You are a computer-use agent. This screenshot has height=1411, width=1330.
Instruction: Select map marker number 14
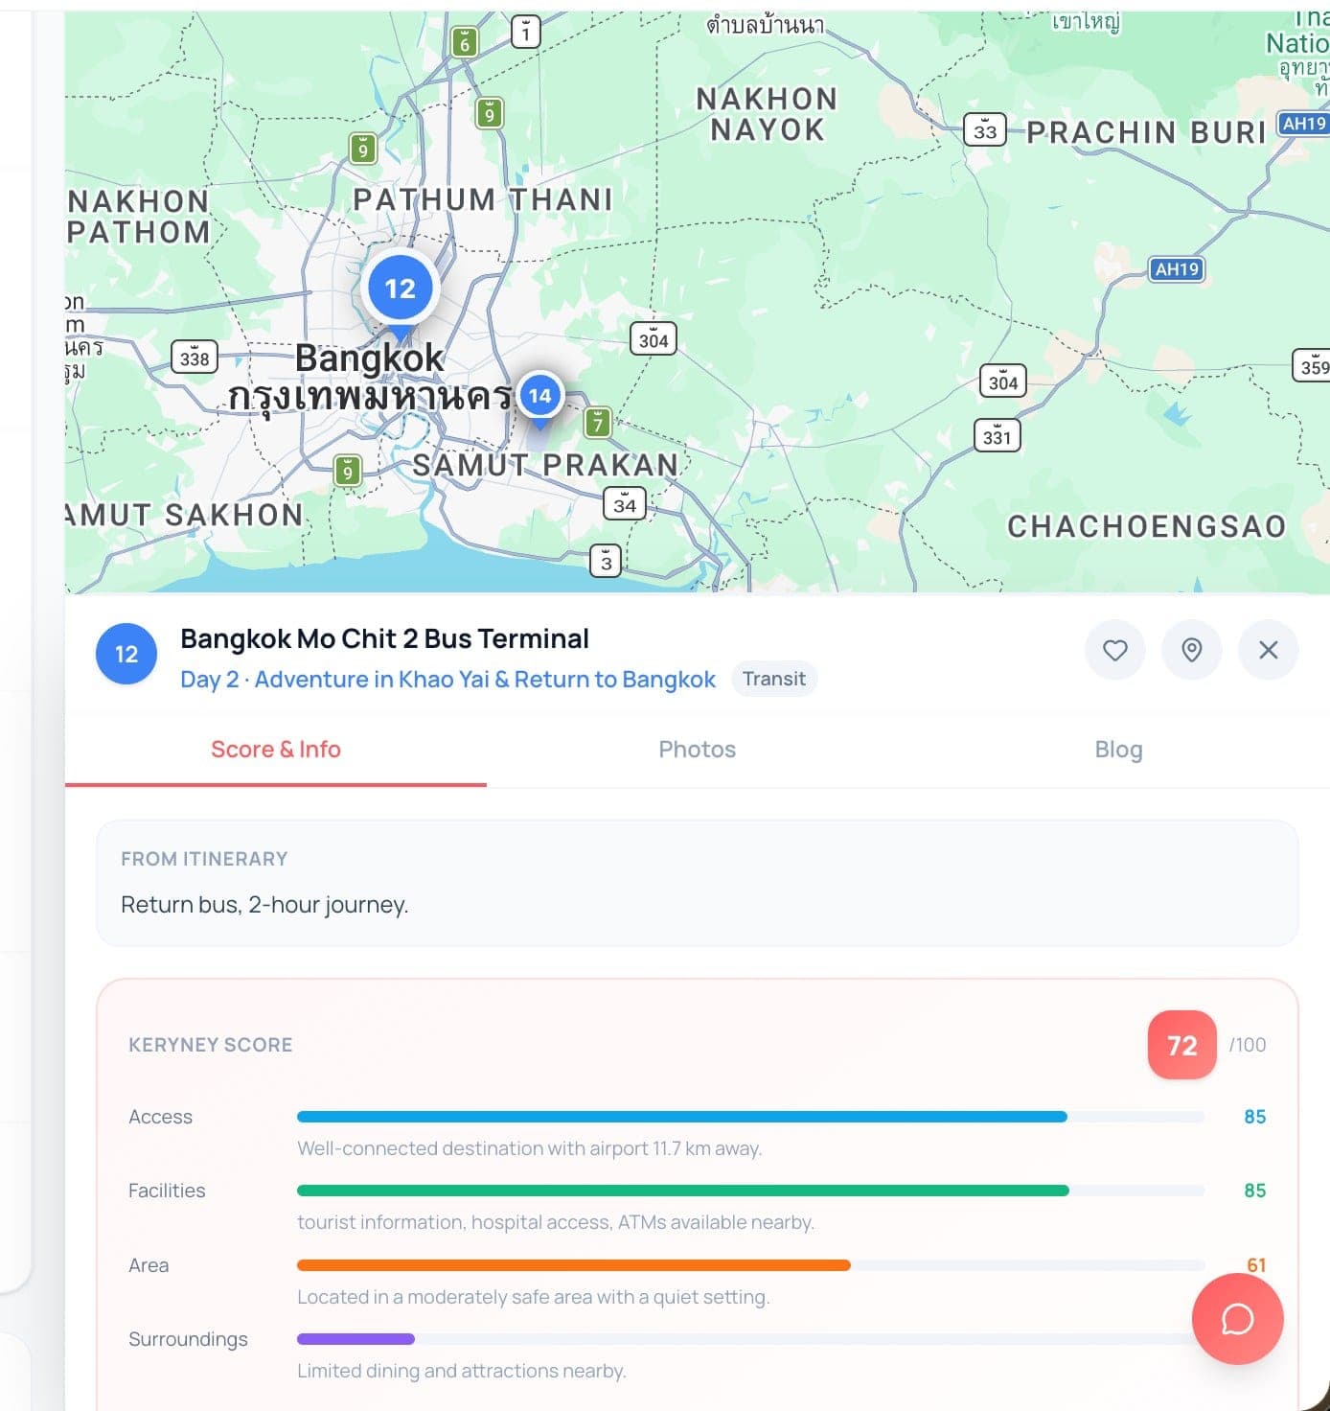[539, 398]
